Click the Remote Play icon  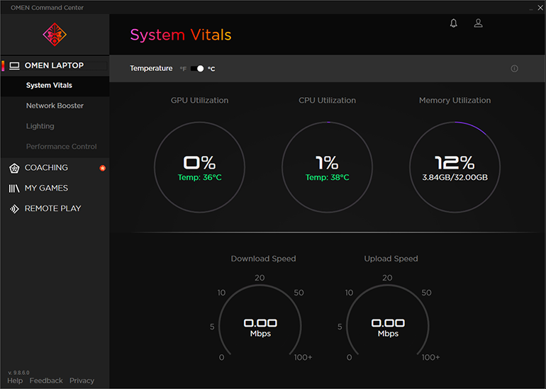pyautogui.click(x=14, y=209)
